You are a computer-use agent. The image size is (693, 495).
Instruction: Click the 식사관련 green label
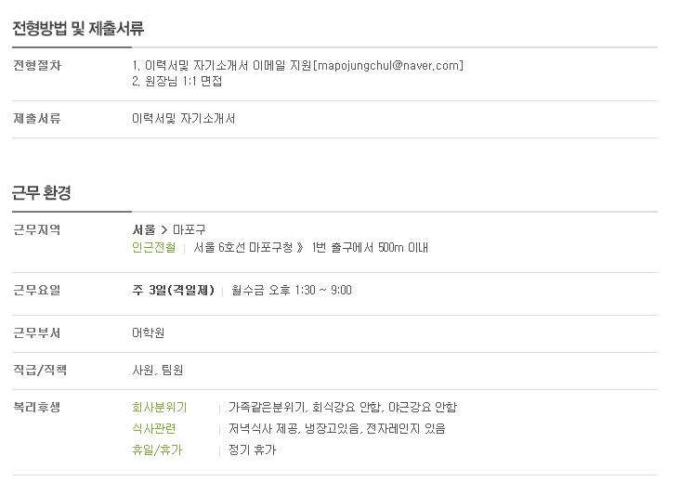154,429
